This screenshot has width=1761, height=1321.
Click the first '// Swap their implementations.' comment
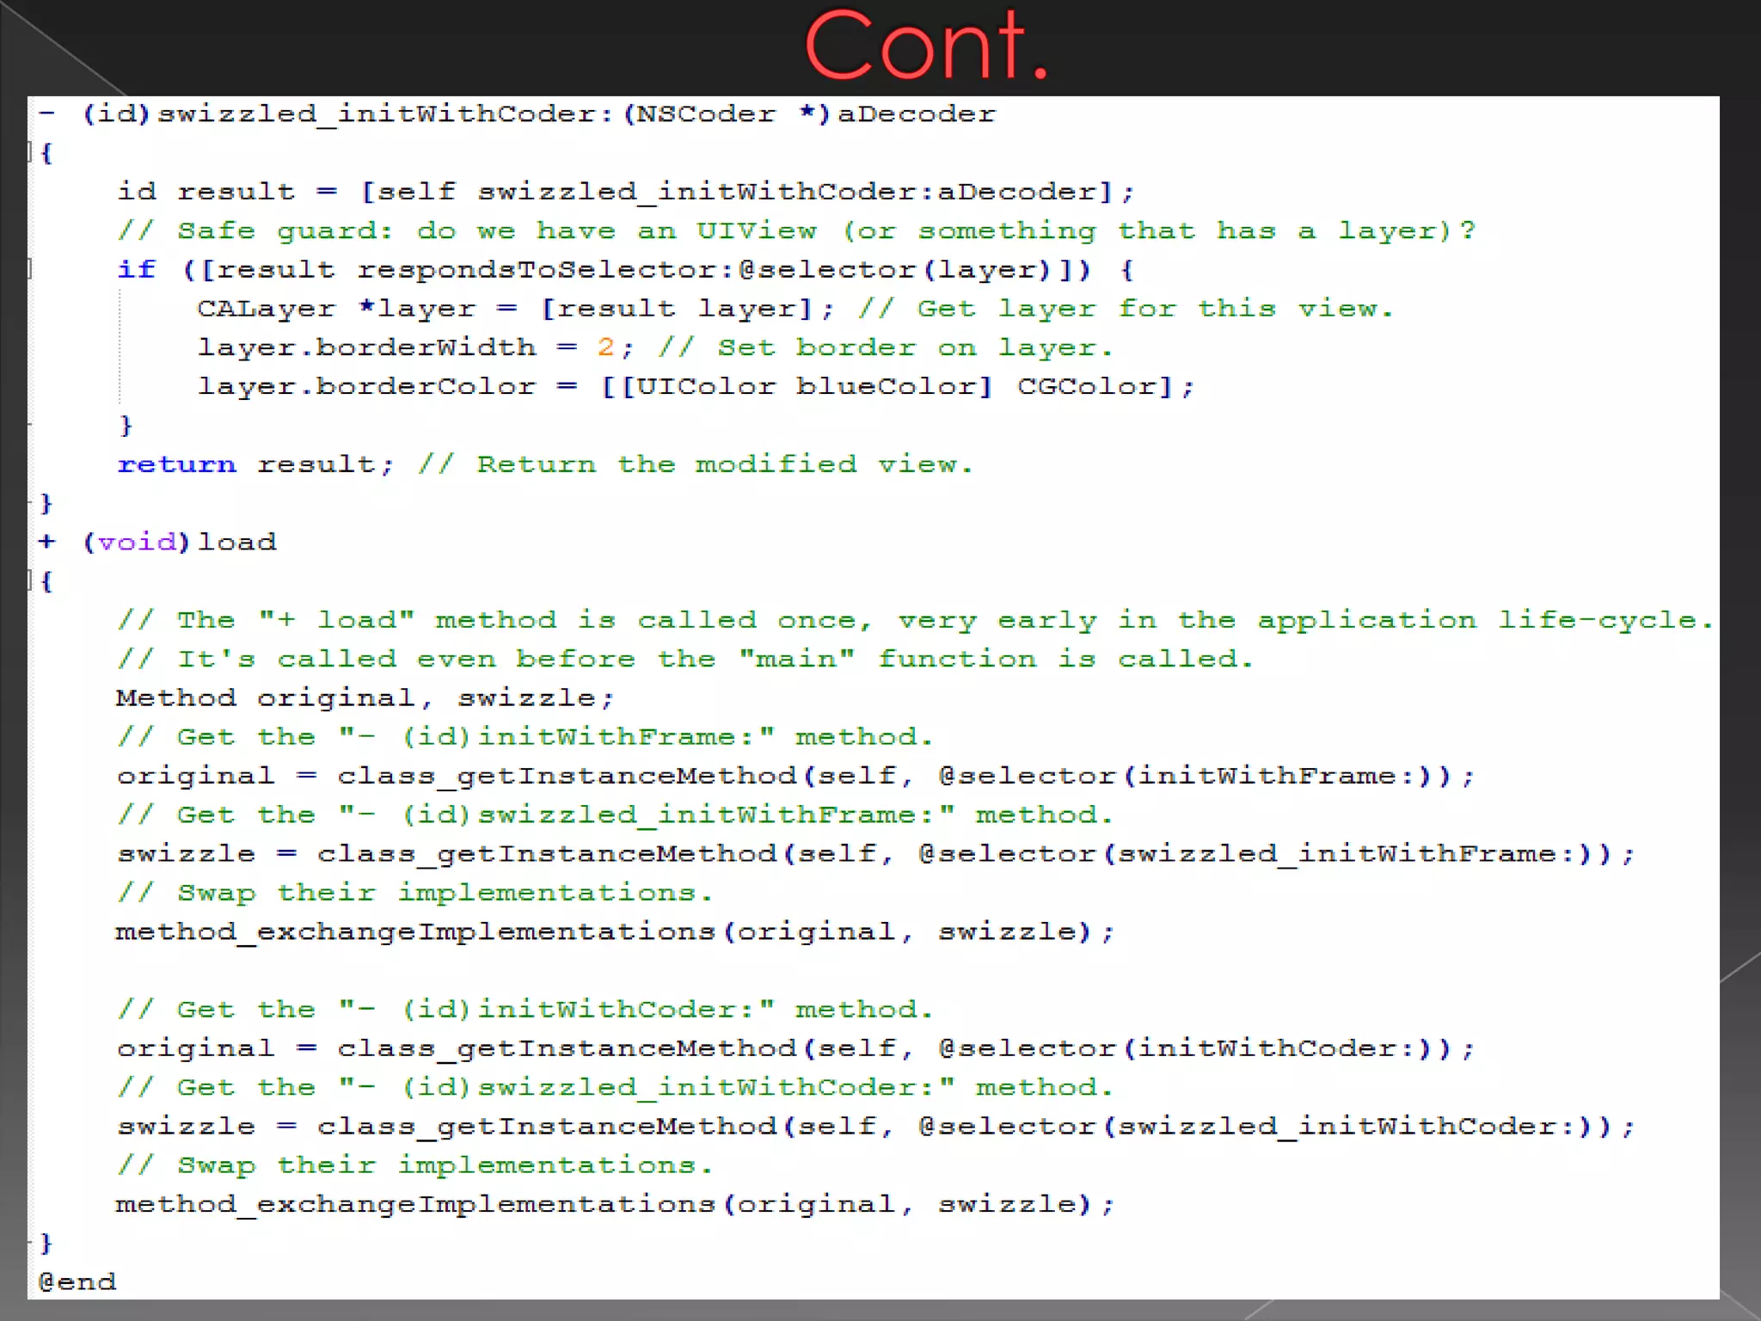(x=415, y=893)
